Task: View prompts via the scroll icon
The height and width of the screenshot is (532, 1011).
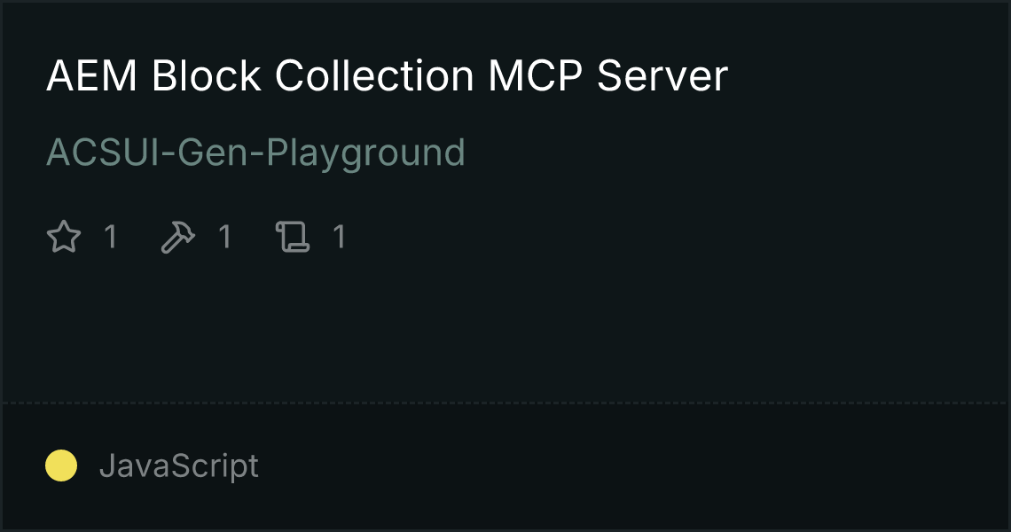Action: [x=293, y=237]
